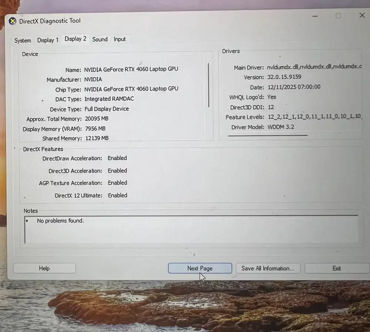Click the disabled maximize window button

(338, 16)
